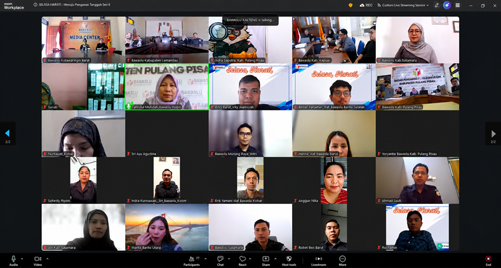
Task: Click the REC recording indicator
Action: (x=366, y=5)
